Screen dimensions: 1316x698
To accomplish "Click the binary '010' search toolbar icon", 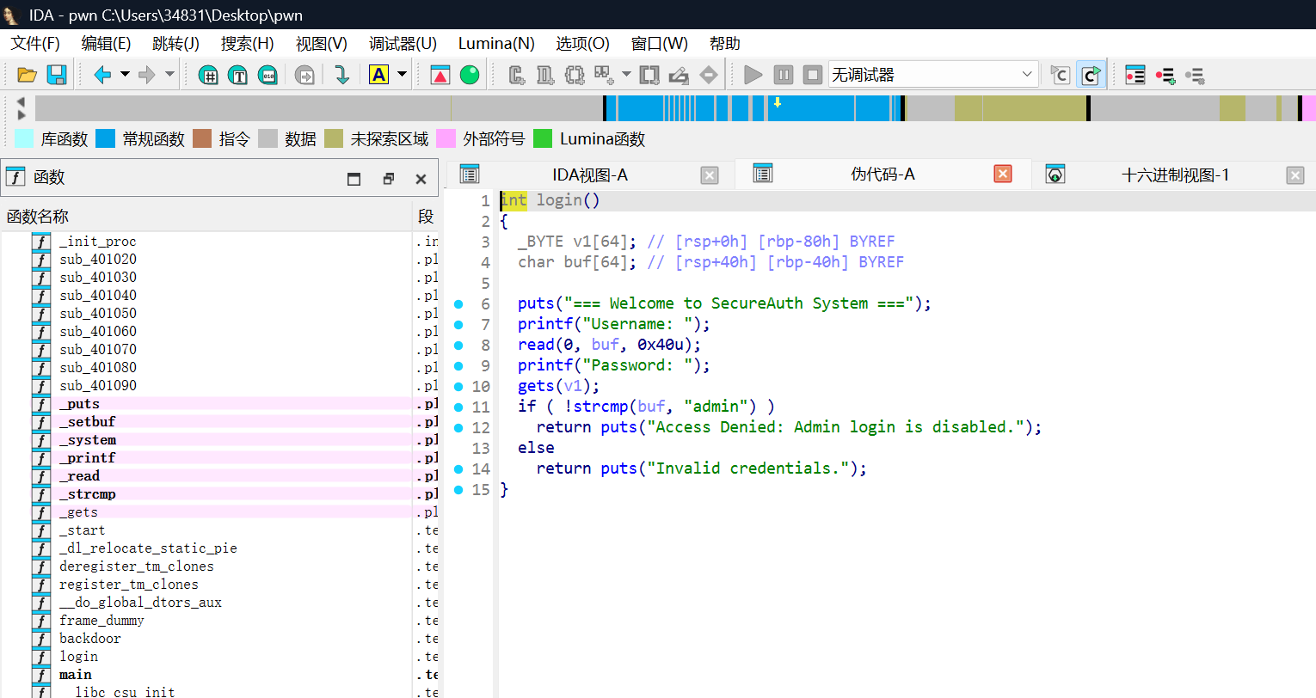I will [268, 75].
